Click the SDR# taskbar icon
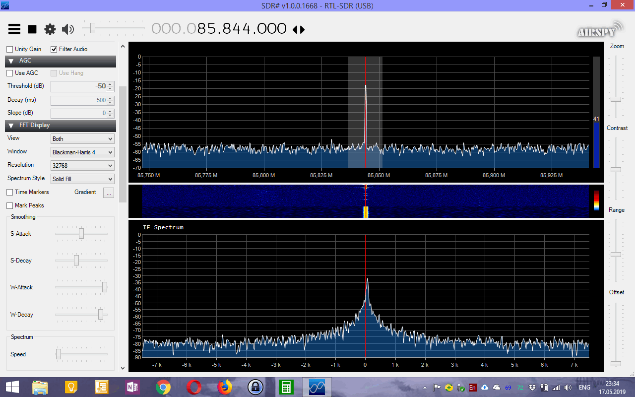The height and width of the screenshot is (397, 635). [x=317, y=387]
